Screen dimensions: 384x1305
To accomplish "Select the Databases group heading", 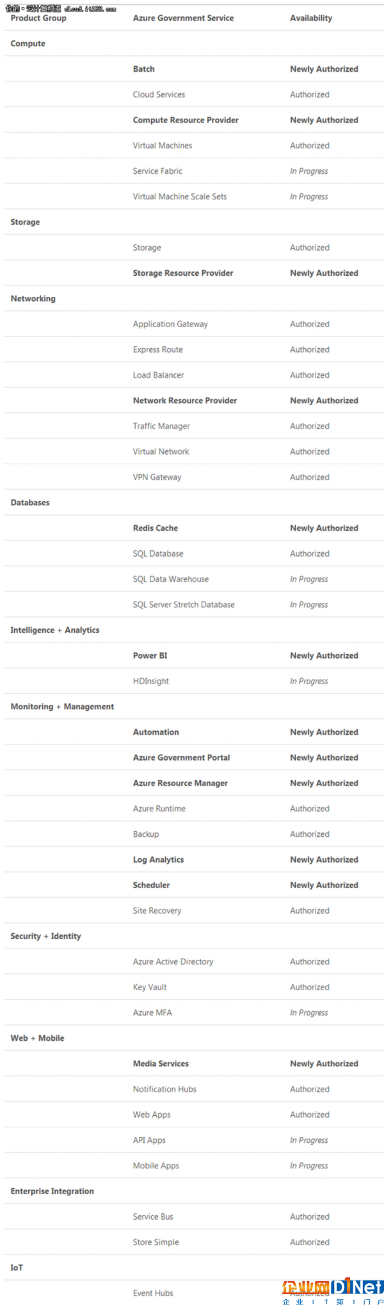I will (30, 503).
